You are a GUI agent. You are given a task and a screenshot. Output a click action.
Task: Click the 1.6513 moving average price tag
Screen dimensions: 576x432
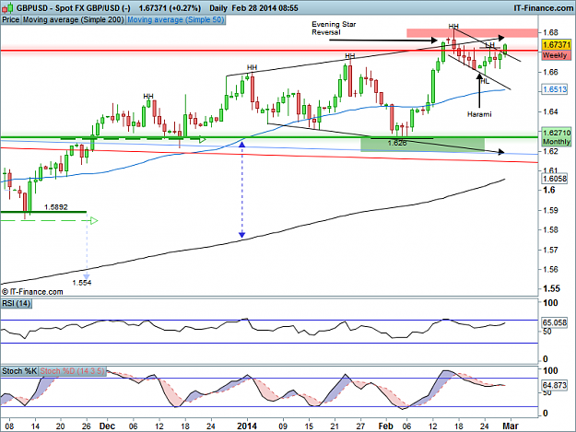click(555, 89)
